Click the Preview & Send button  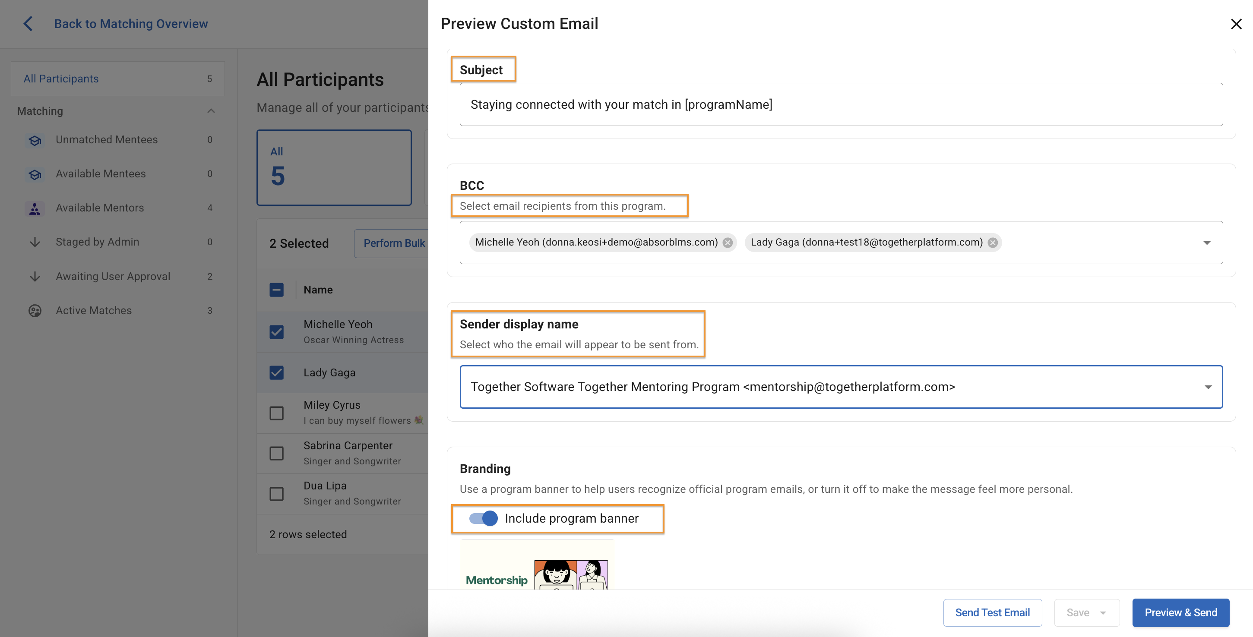click(x=1180, y=613)
